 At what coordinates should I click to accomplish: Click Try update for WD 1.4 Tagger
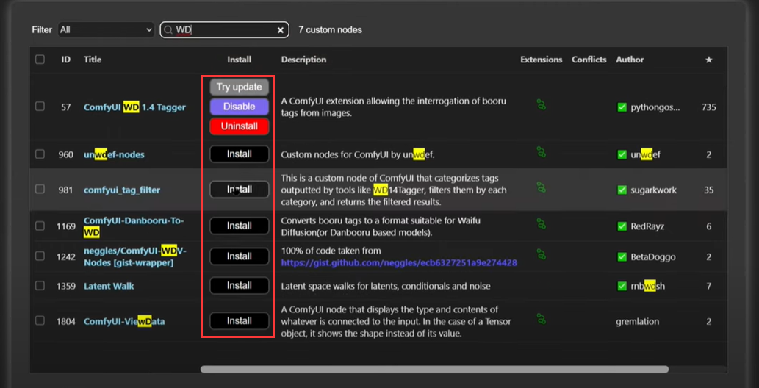(x=239, y=87)
